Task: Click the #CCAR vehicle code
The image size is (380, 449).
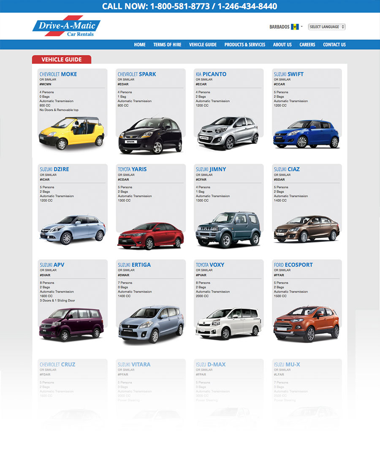Action: 279,84
